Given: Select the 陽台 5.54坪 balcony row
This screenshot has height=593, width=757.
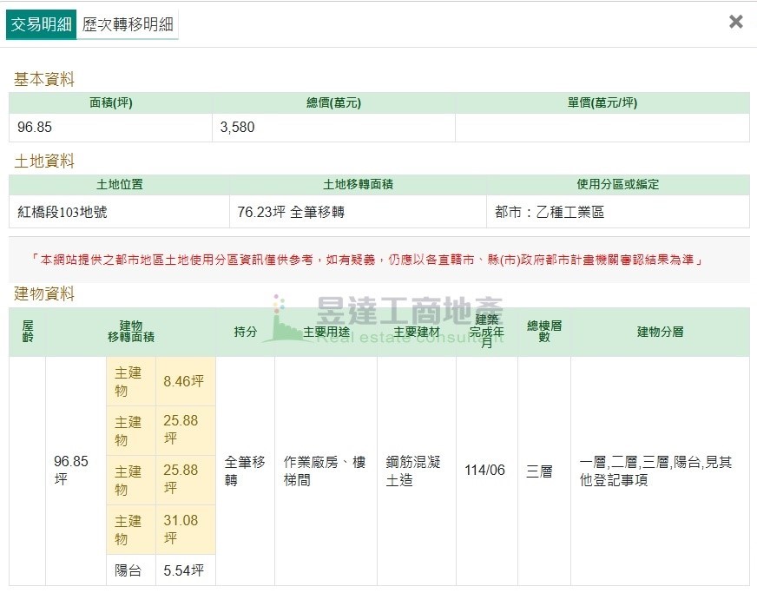Looking at the screenshot, I should pyautogui.click(x=161, y=571).
